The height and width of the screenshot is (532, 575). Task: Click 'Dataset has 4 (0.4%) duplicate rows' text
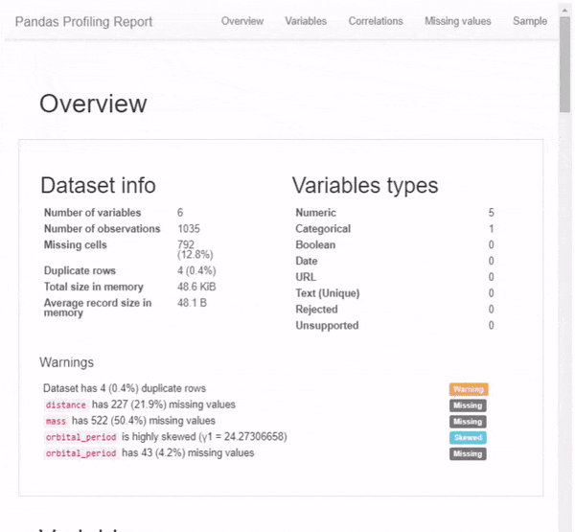click(125, 388)
